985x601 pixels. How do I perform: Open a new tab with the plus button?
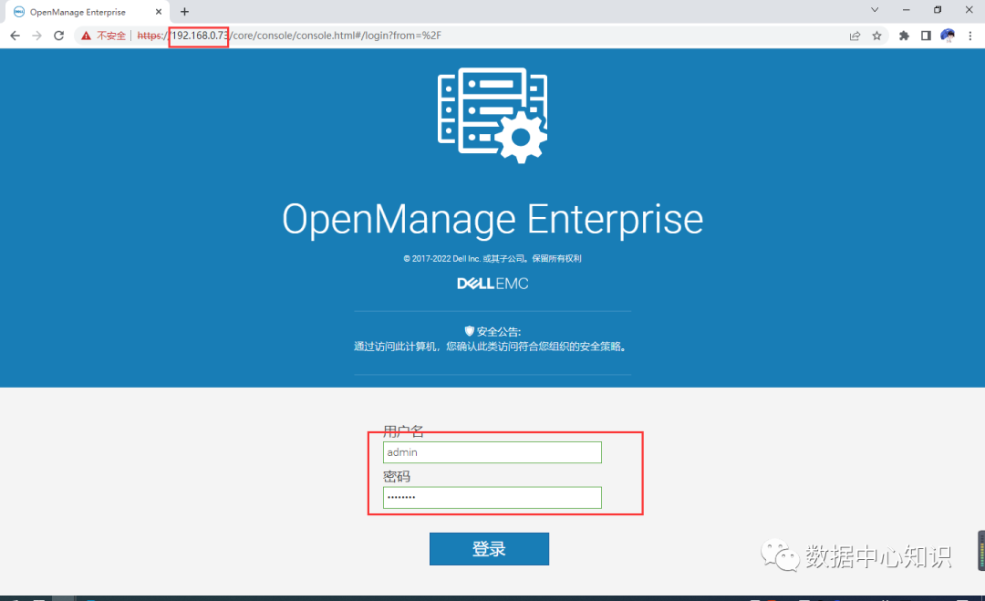pos(184,12)
